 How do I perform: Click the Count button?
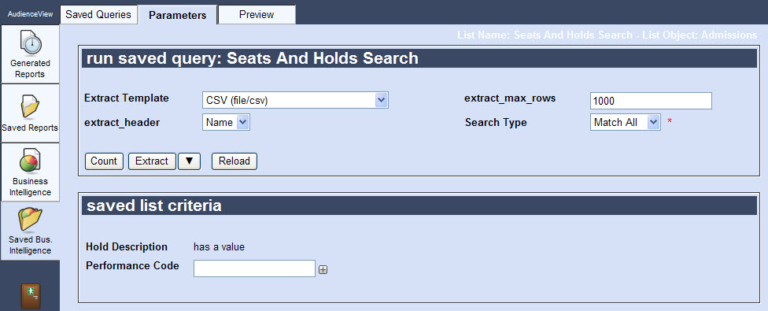[104, 161]
